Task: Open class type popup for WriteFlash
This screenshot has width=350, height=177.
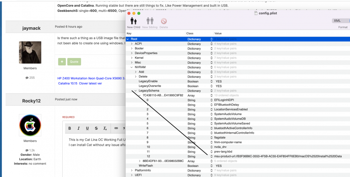Action: click(x=211, y=166)
